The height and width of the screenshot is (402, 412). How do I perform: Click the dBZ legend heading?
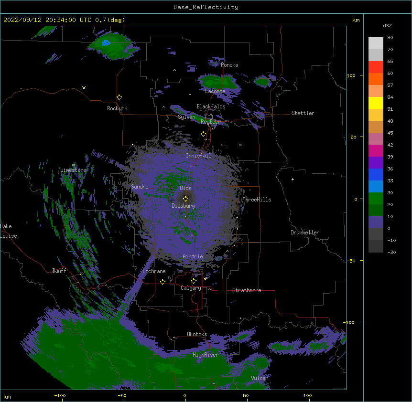387,26
